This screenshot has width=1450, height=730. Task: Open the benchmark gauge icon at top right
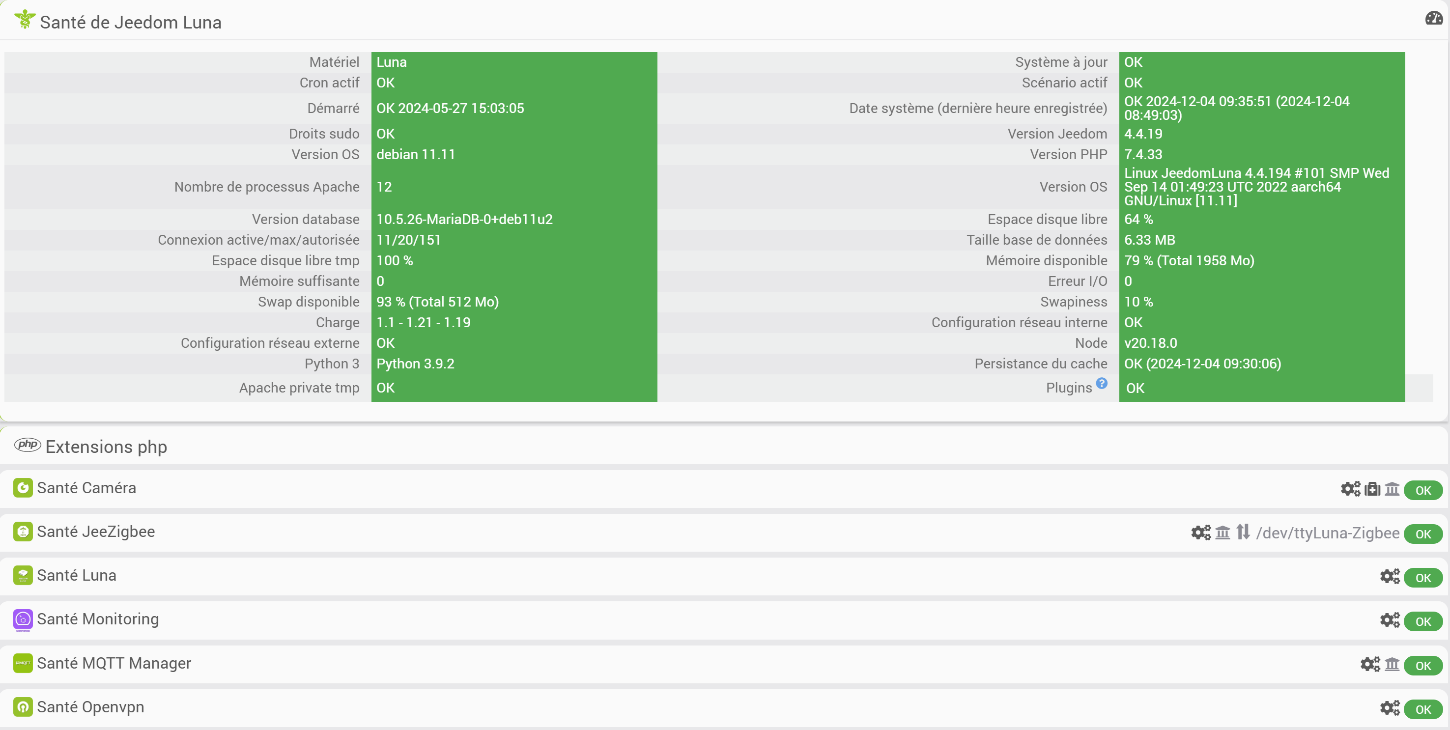[x=1434, y=19]
